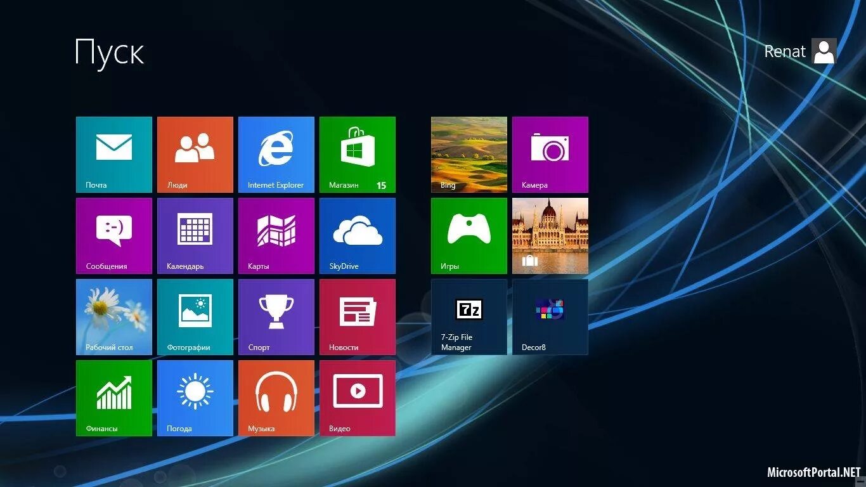Open the Финансы finance tile
Viewport: 866px width, 487px height.
pyautogui.click(x=114, y=398)
